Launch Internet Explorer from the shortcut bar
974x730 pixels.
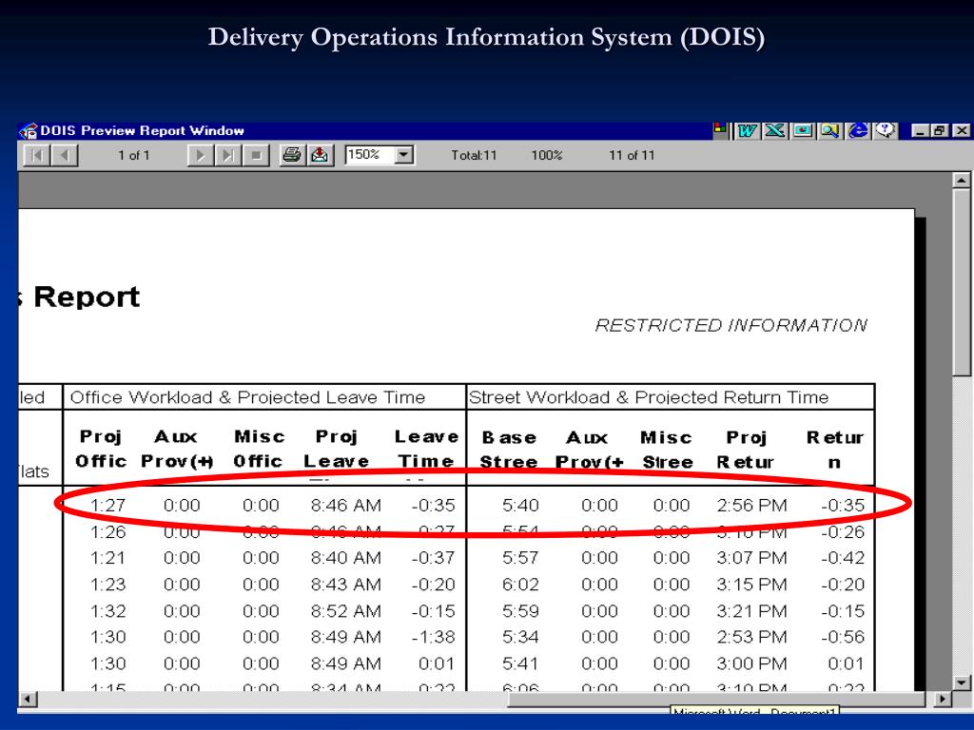click(858, 130)
